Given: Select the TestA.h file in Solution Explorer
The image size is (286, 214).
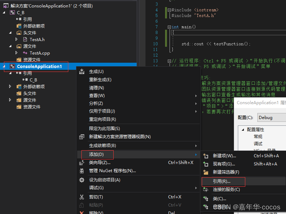Looking at the screenshot, I should point(37,39).
